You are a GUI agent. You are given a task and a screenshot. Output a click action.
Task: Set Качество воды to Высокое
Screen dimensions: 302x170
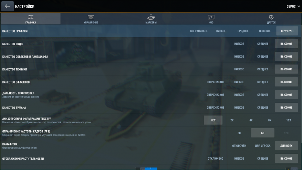(286, 44)
